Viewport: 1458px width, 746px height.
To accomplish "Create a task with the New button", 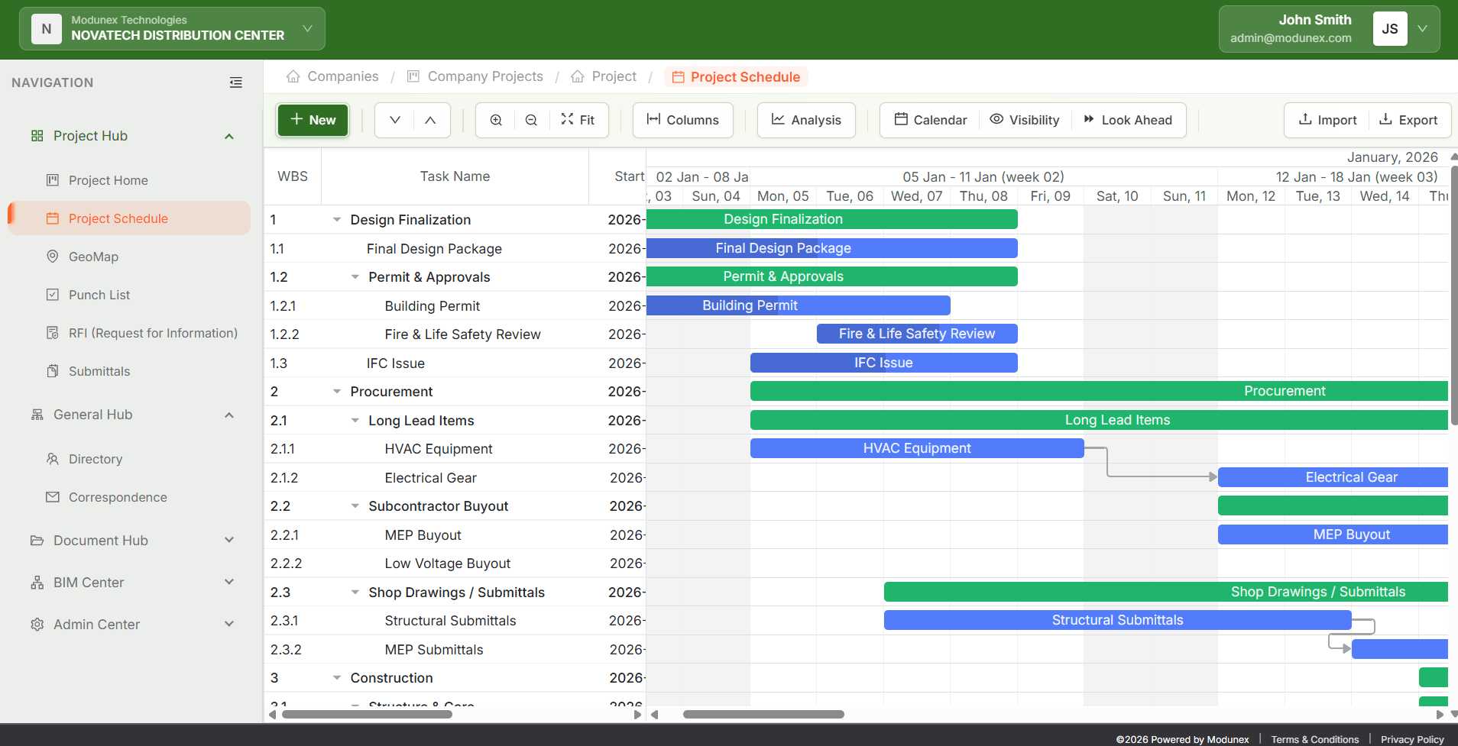I will [313, 120].
